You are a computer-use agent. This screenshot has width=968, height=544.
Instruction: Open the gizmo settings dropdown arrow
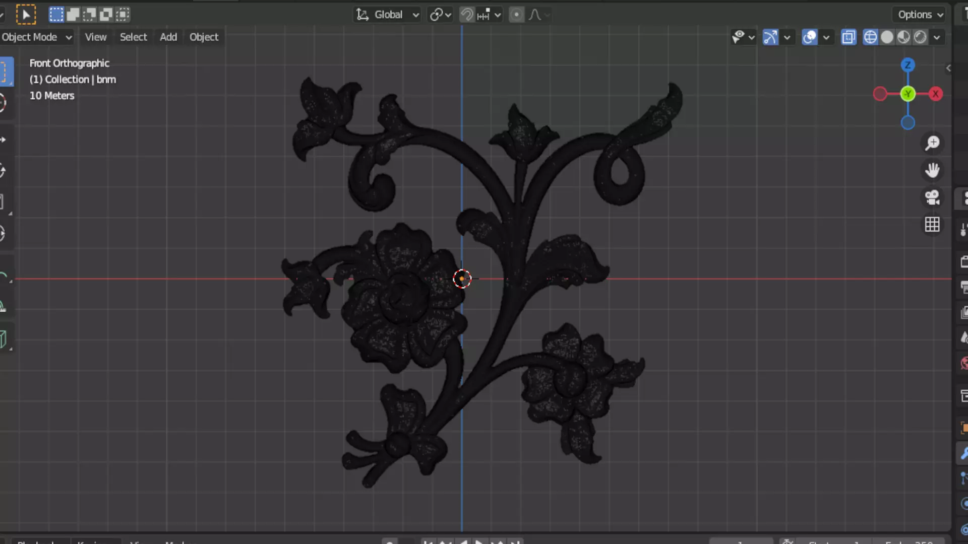(x=787, y=37)
